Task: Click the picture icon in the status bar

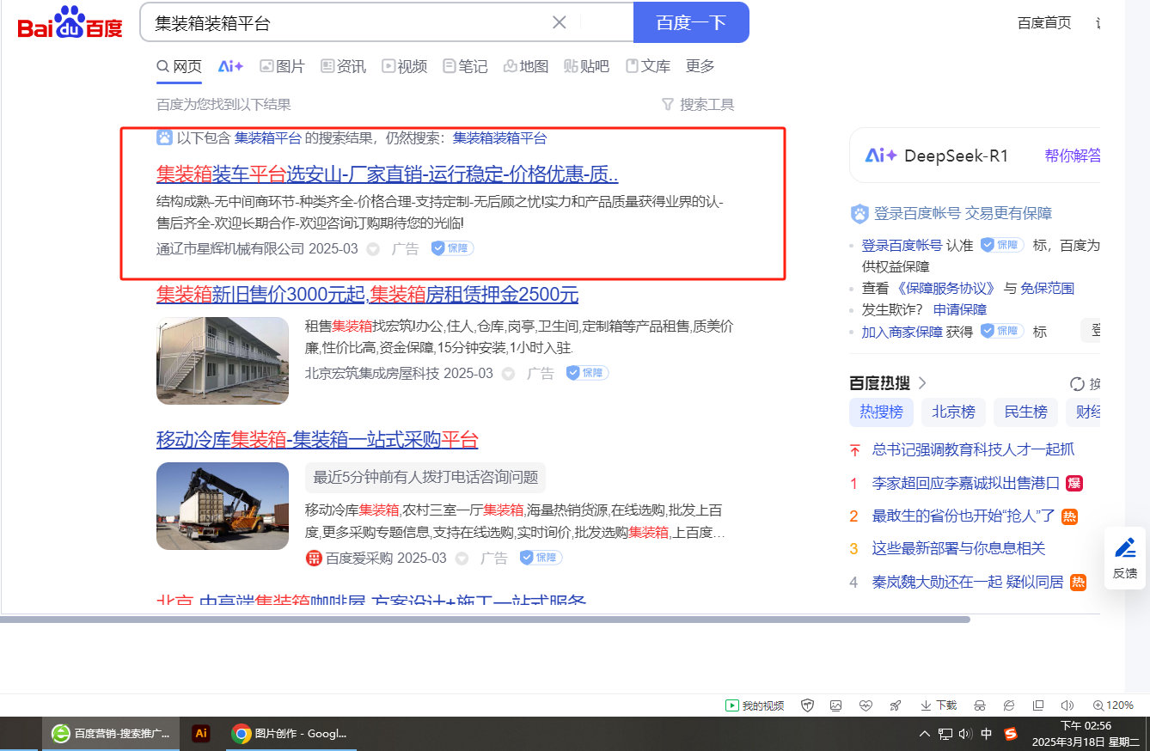Action: pos(836,705)
